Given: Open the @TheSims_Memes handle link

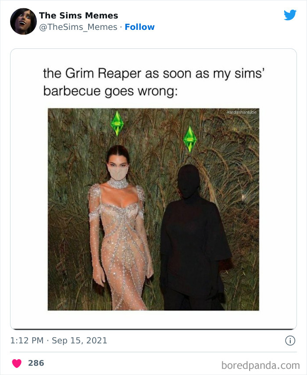Looking at the screenshot, I should 78,27.
